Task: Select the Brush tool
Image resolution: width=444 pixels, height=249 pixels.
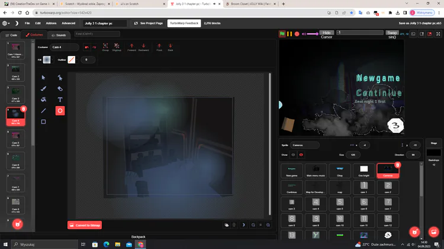Action: point(43,89)
